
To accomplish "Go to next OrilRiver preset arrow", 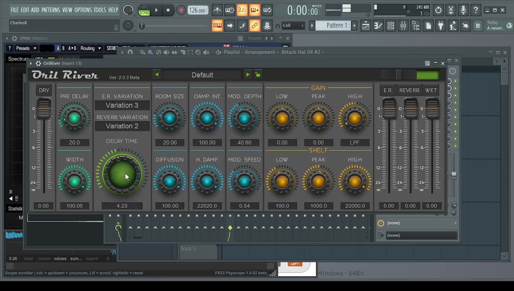I will pos(248,75).
